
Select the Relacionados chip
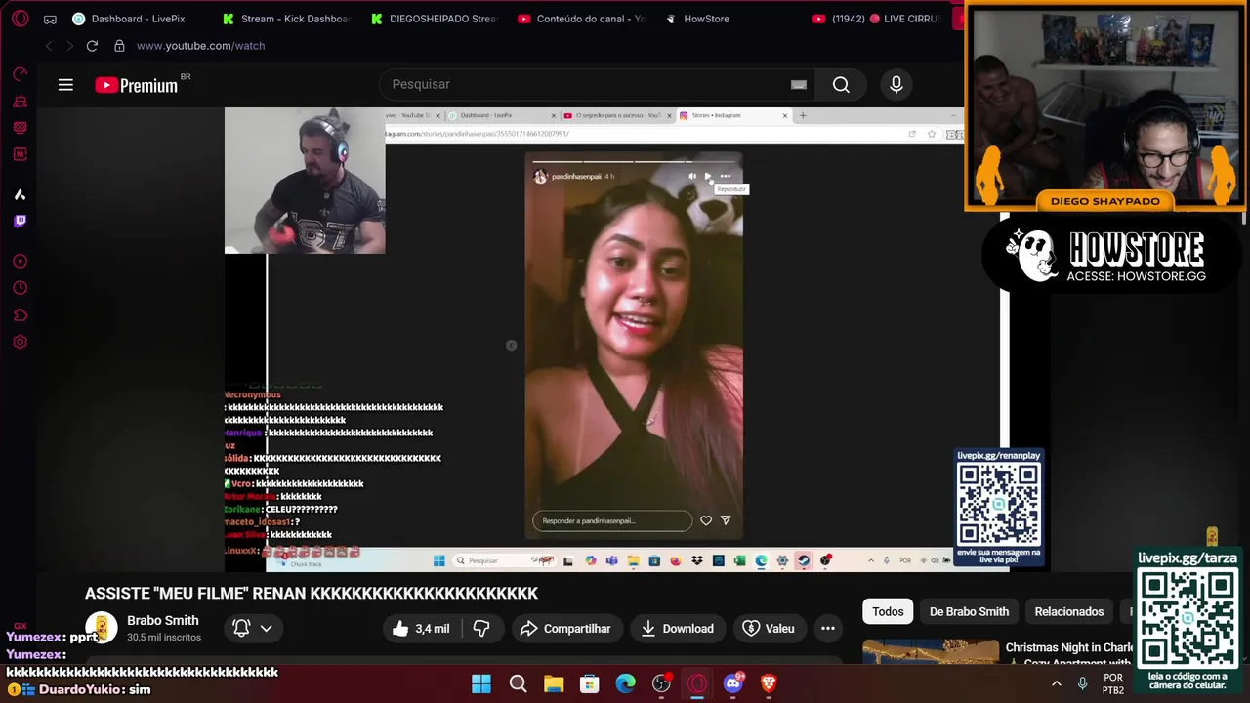click(x=1069, y=611)
